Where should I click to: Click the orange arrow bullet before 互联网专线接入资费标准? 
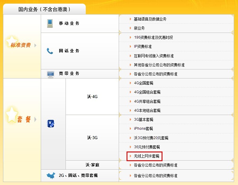coord(130,56)
